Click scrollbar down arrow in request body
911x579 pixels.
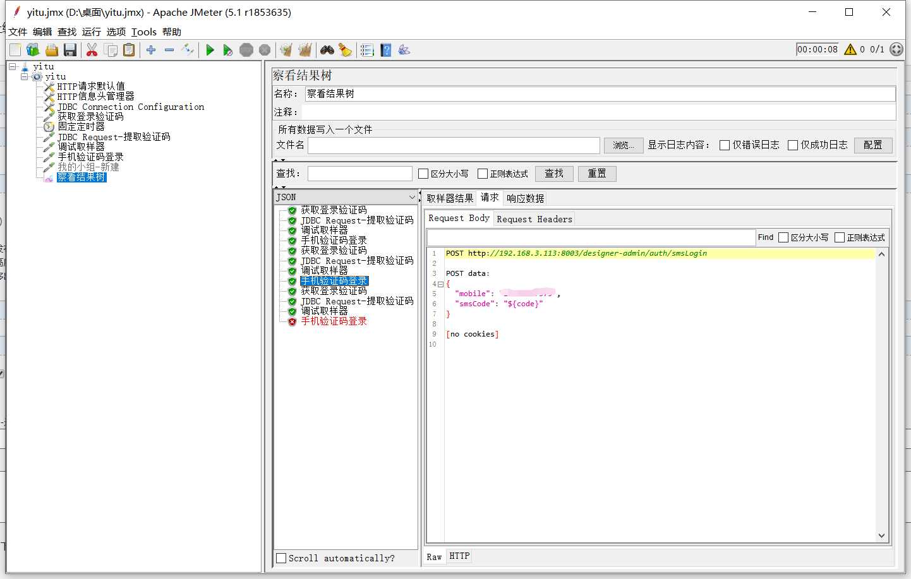click(881, 535)
